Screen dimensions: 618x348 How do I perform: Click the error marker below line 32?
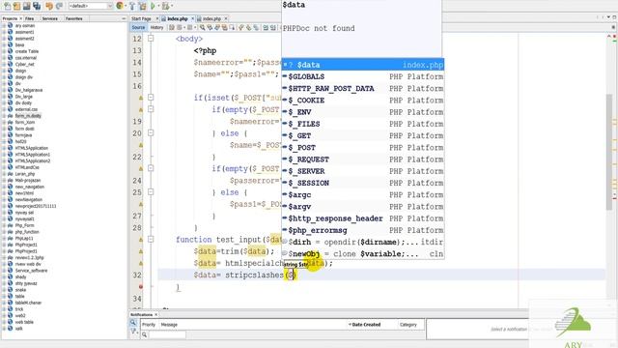140,286
